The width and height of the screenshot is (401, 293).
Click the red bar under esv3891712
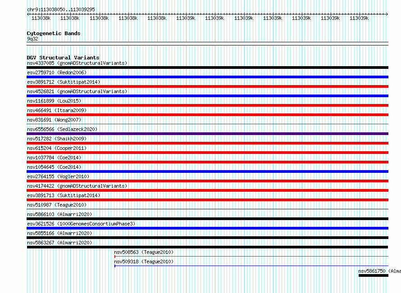(207, 86)
